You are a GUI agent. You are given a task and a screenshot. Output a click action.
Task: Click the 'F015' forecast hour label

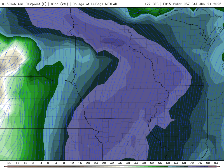[x=167, y=4]
